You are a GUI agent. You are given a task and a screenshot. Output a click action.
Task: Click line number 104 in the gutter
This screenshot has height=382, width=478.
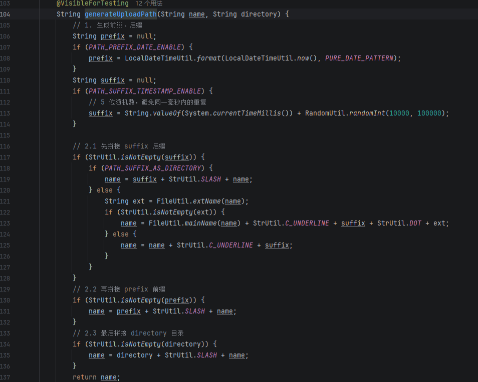(x=5, y=14)
